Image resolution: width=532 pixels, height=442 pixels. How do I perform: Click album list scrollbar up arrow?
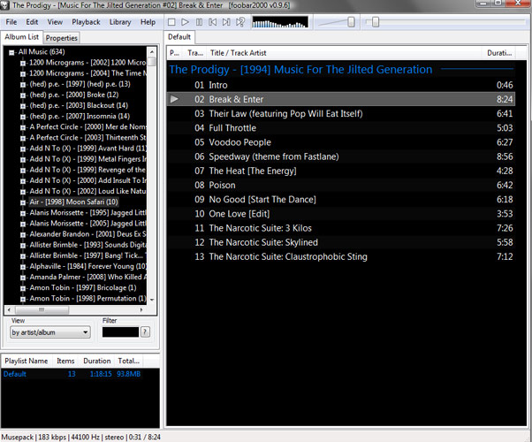coord(152,51)
